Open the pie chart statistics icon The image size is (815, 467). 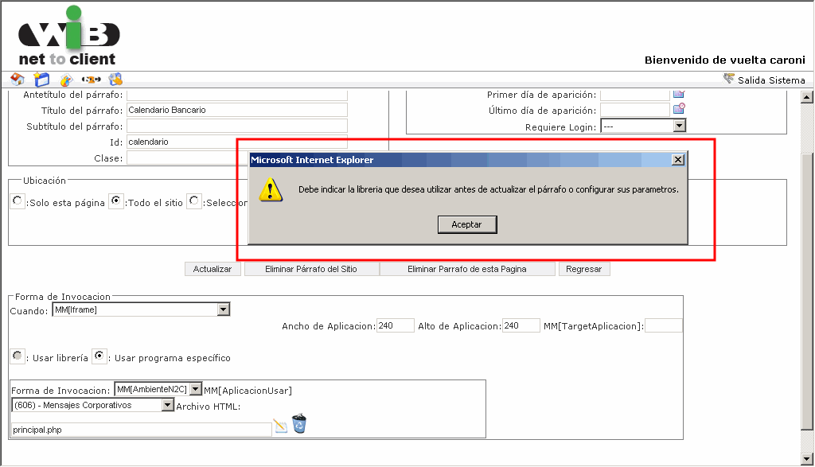66,80
